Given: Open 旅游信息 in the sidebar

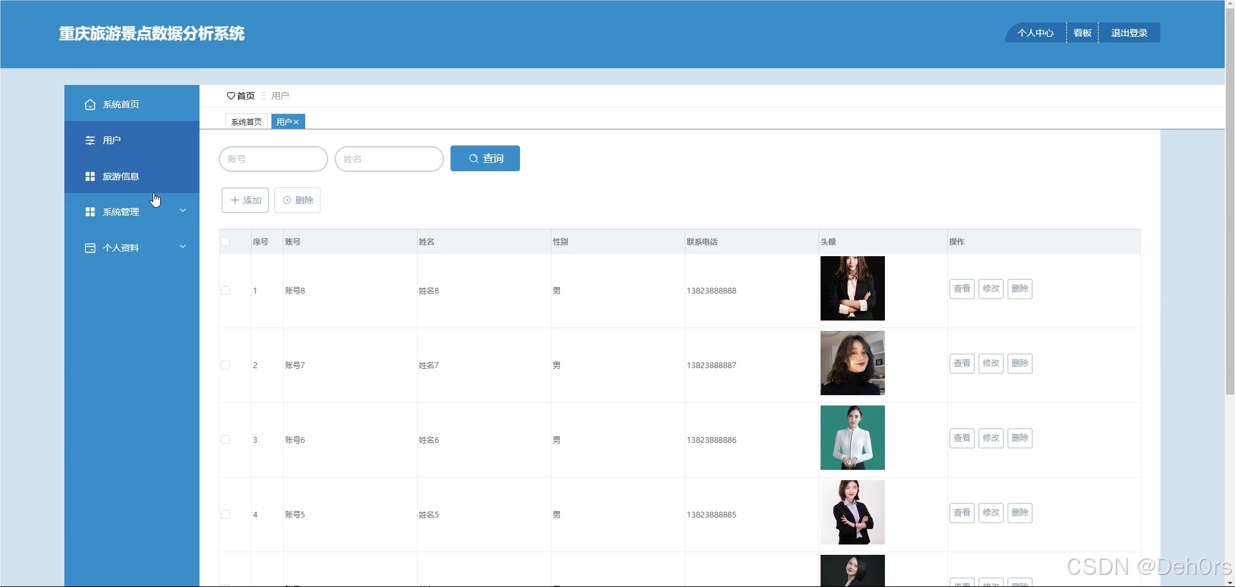Looking at the screenshot, I should tap(132, 176).
